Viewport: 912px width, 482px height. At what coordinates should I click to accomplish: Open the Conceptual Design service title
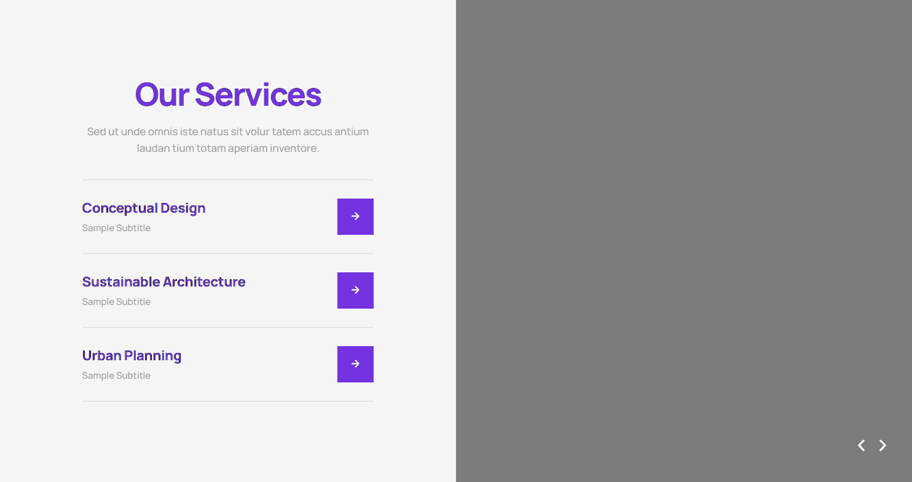click(x=144, y=208)
